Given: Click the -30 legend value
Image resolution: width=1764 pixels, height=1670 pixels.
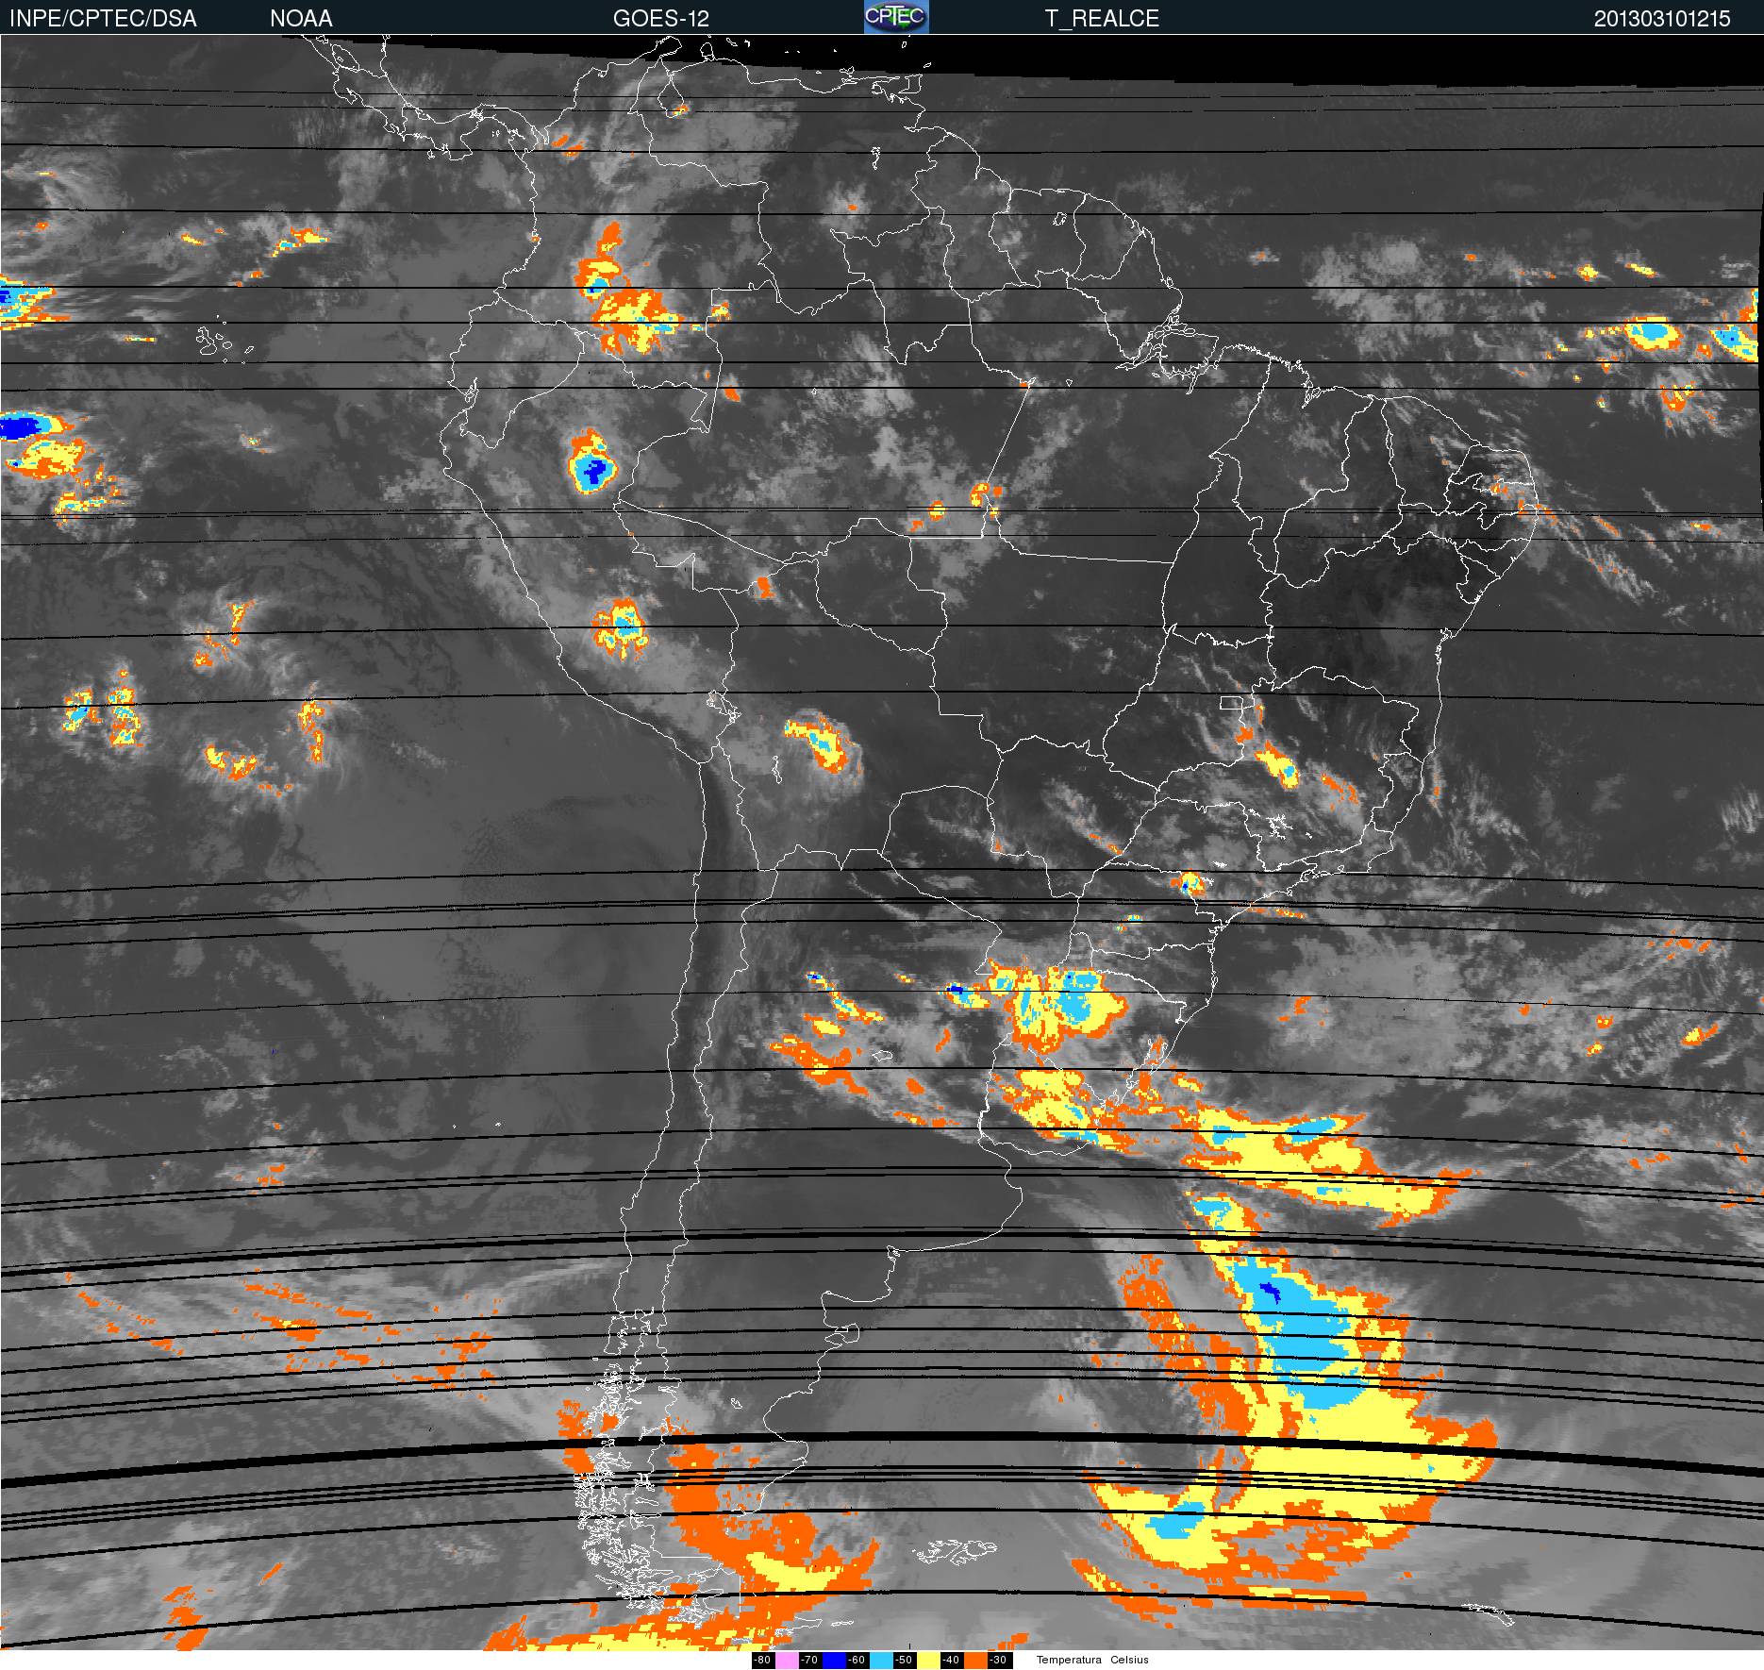Looking at the screenshot, I should point(998,1661).
